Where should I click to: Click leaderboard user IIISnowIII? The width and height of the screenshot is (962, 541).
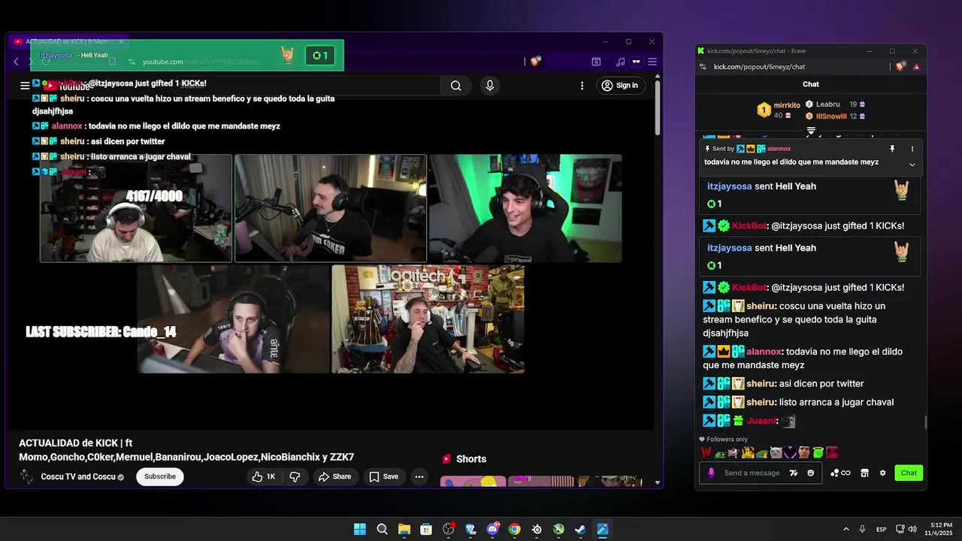(x=831, y=116)
